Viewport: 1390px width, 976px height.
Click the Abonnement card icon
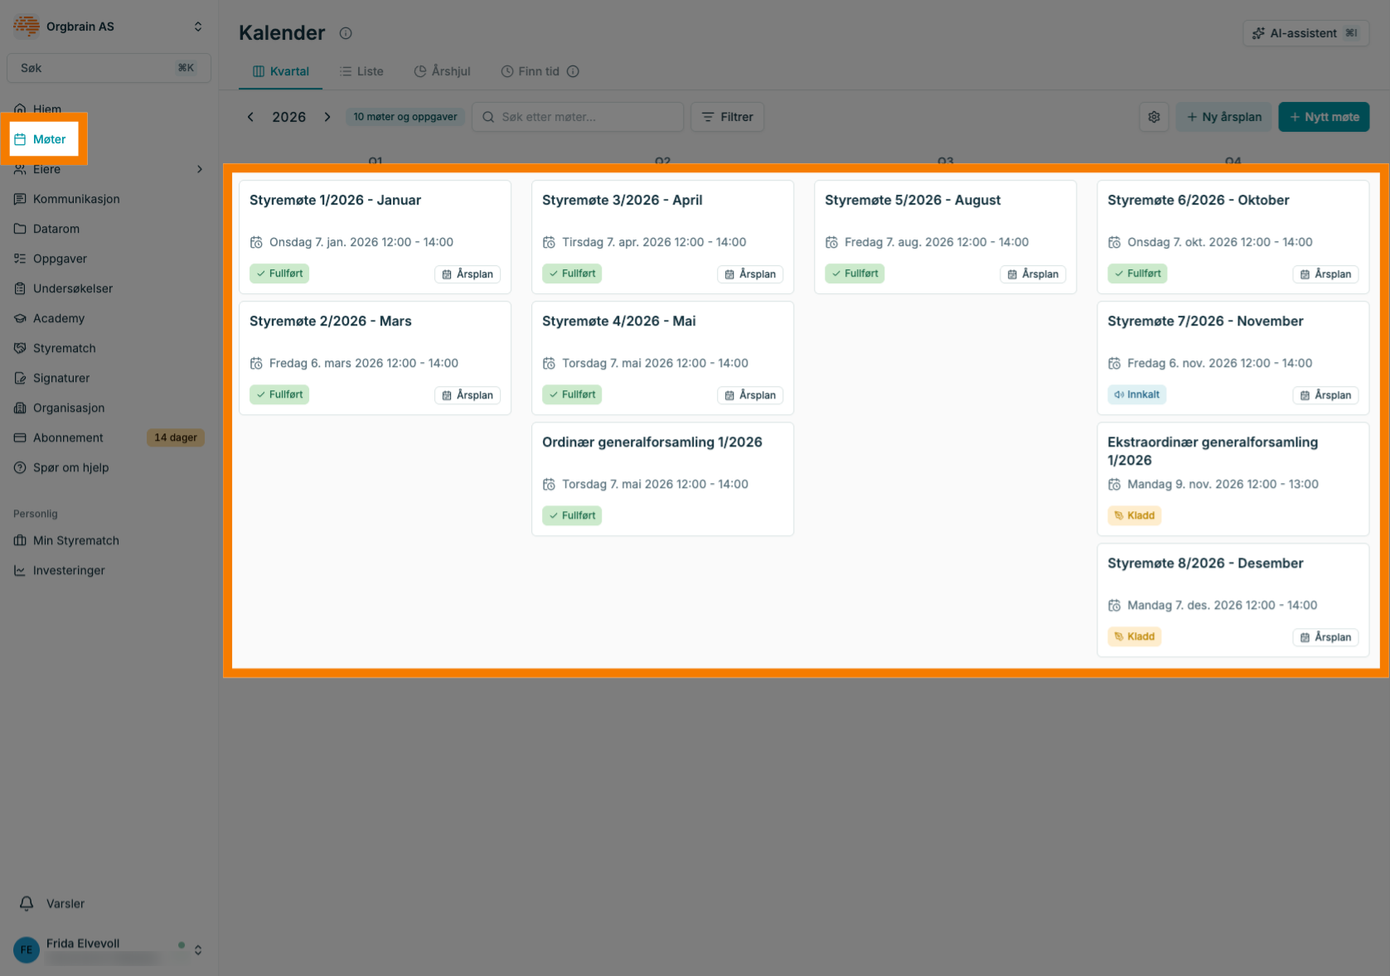(20, 437)
